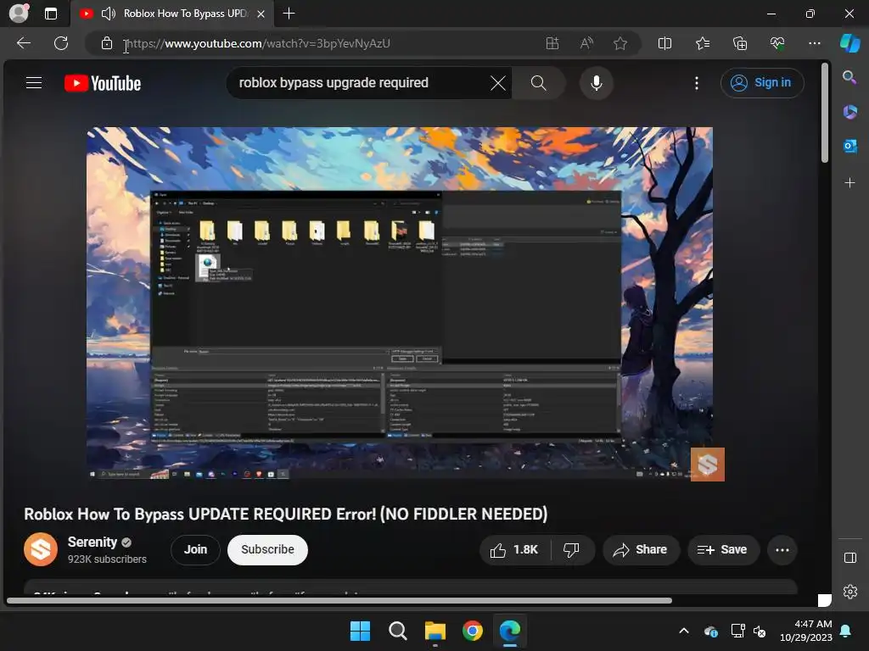
Task: Clear the search query with X
Action: click(x=498, y=83)
